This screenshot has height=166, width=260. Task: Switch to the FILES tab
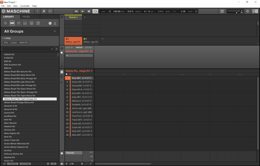pos(26,17)
